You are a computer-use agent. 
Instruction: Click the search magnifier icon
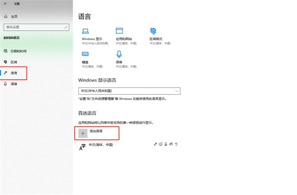point(66,27)
